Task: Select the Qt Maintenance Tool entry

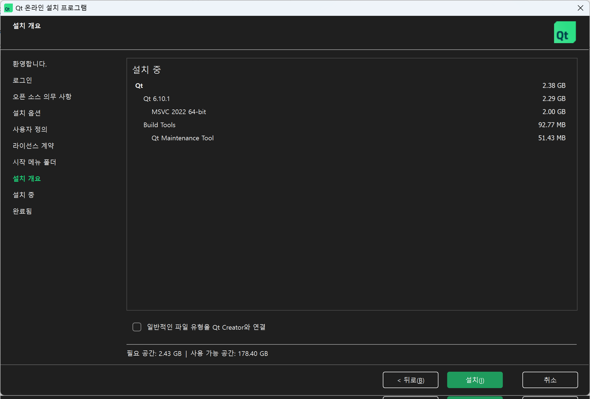Action: click(x=182, y=138)
